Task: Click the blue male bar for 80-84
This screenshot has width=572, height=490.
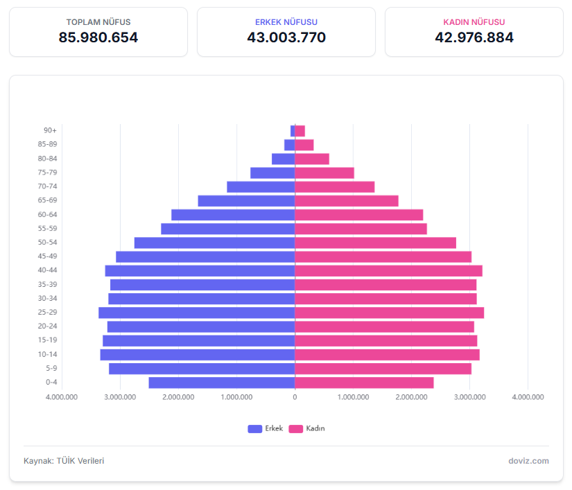Action: (x=283, y=159)
